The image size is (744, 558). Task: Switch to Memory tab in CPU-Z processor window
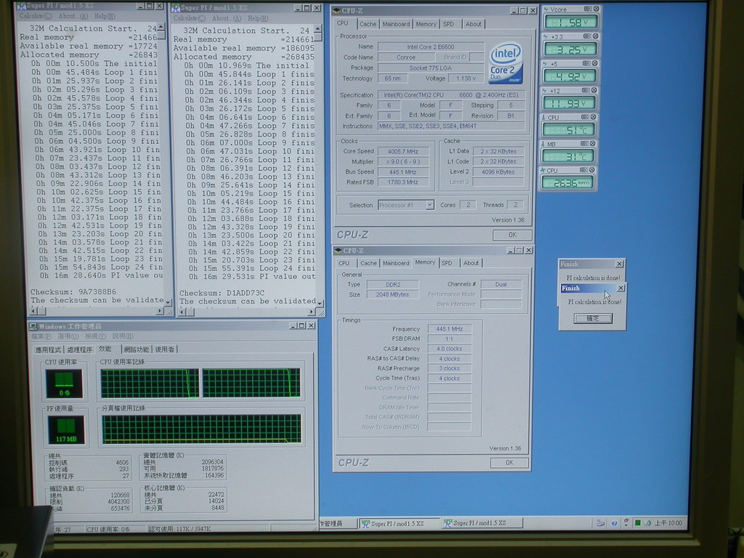pyautogui.click(x=426, y=24)
